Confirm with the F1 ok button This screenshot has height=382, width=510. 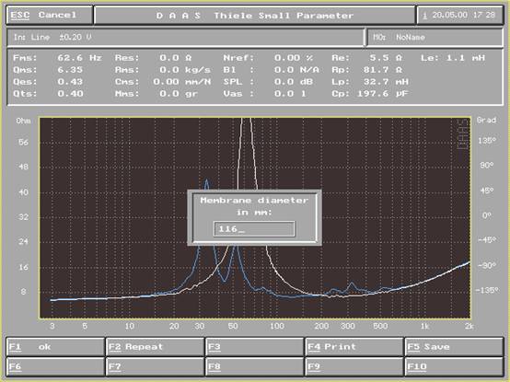click(55, 347)
